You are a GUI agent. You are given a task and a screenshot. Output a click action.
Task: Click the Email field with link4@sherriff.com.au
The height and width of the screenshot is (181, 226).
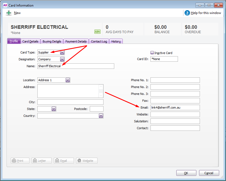tap(175, 108)
